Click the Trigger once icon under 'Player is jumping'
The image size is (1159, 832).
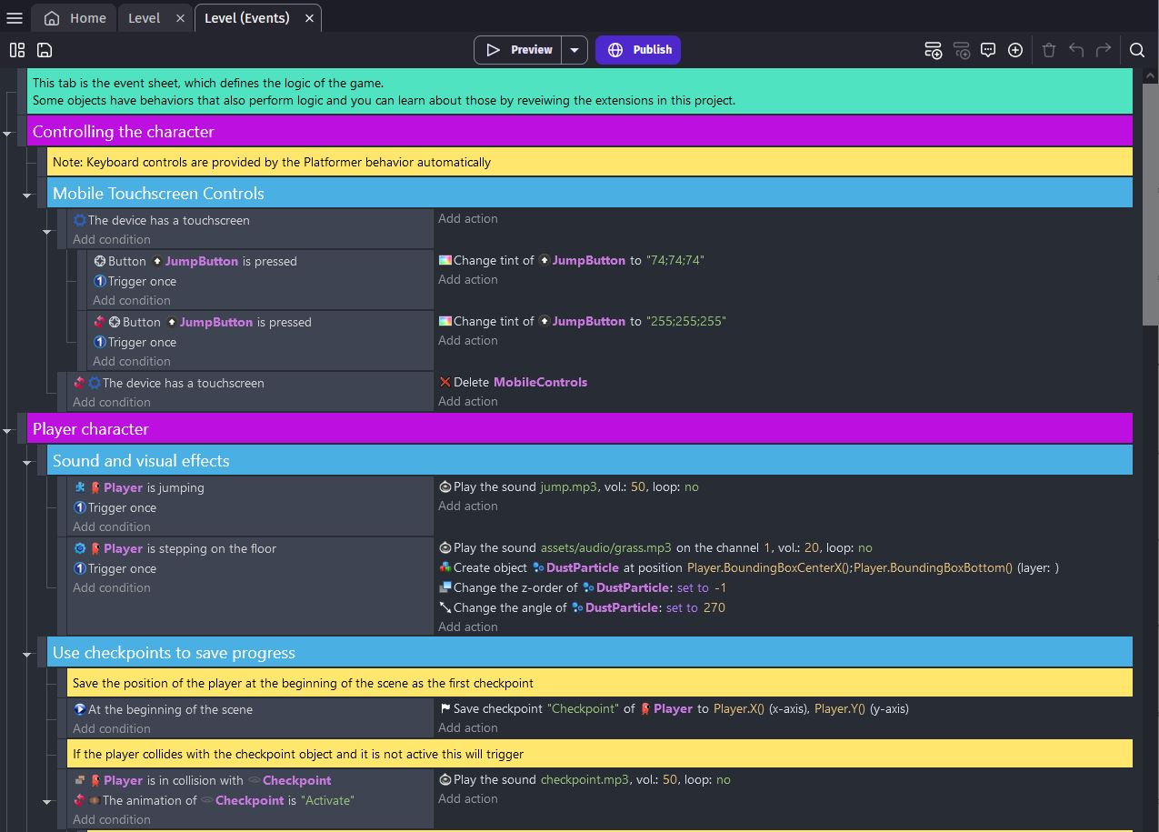click(80, 507)
